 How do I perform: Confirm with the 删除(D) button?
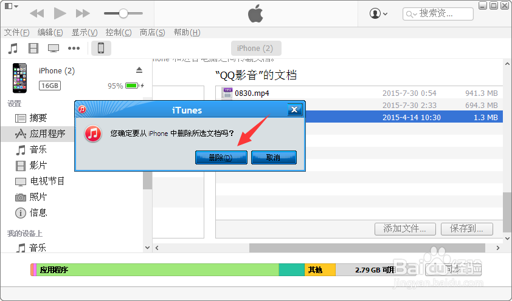pyautogui.click(x=221, y=157)
